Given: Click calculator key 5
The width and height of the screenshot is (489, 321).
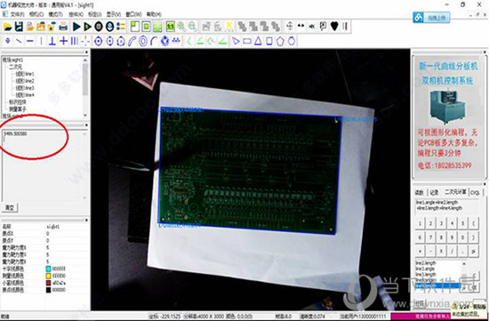Looking at the screenshot, I should coord(463,224).
